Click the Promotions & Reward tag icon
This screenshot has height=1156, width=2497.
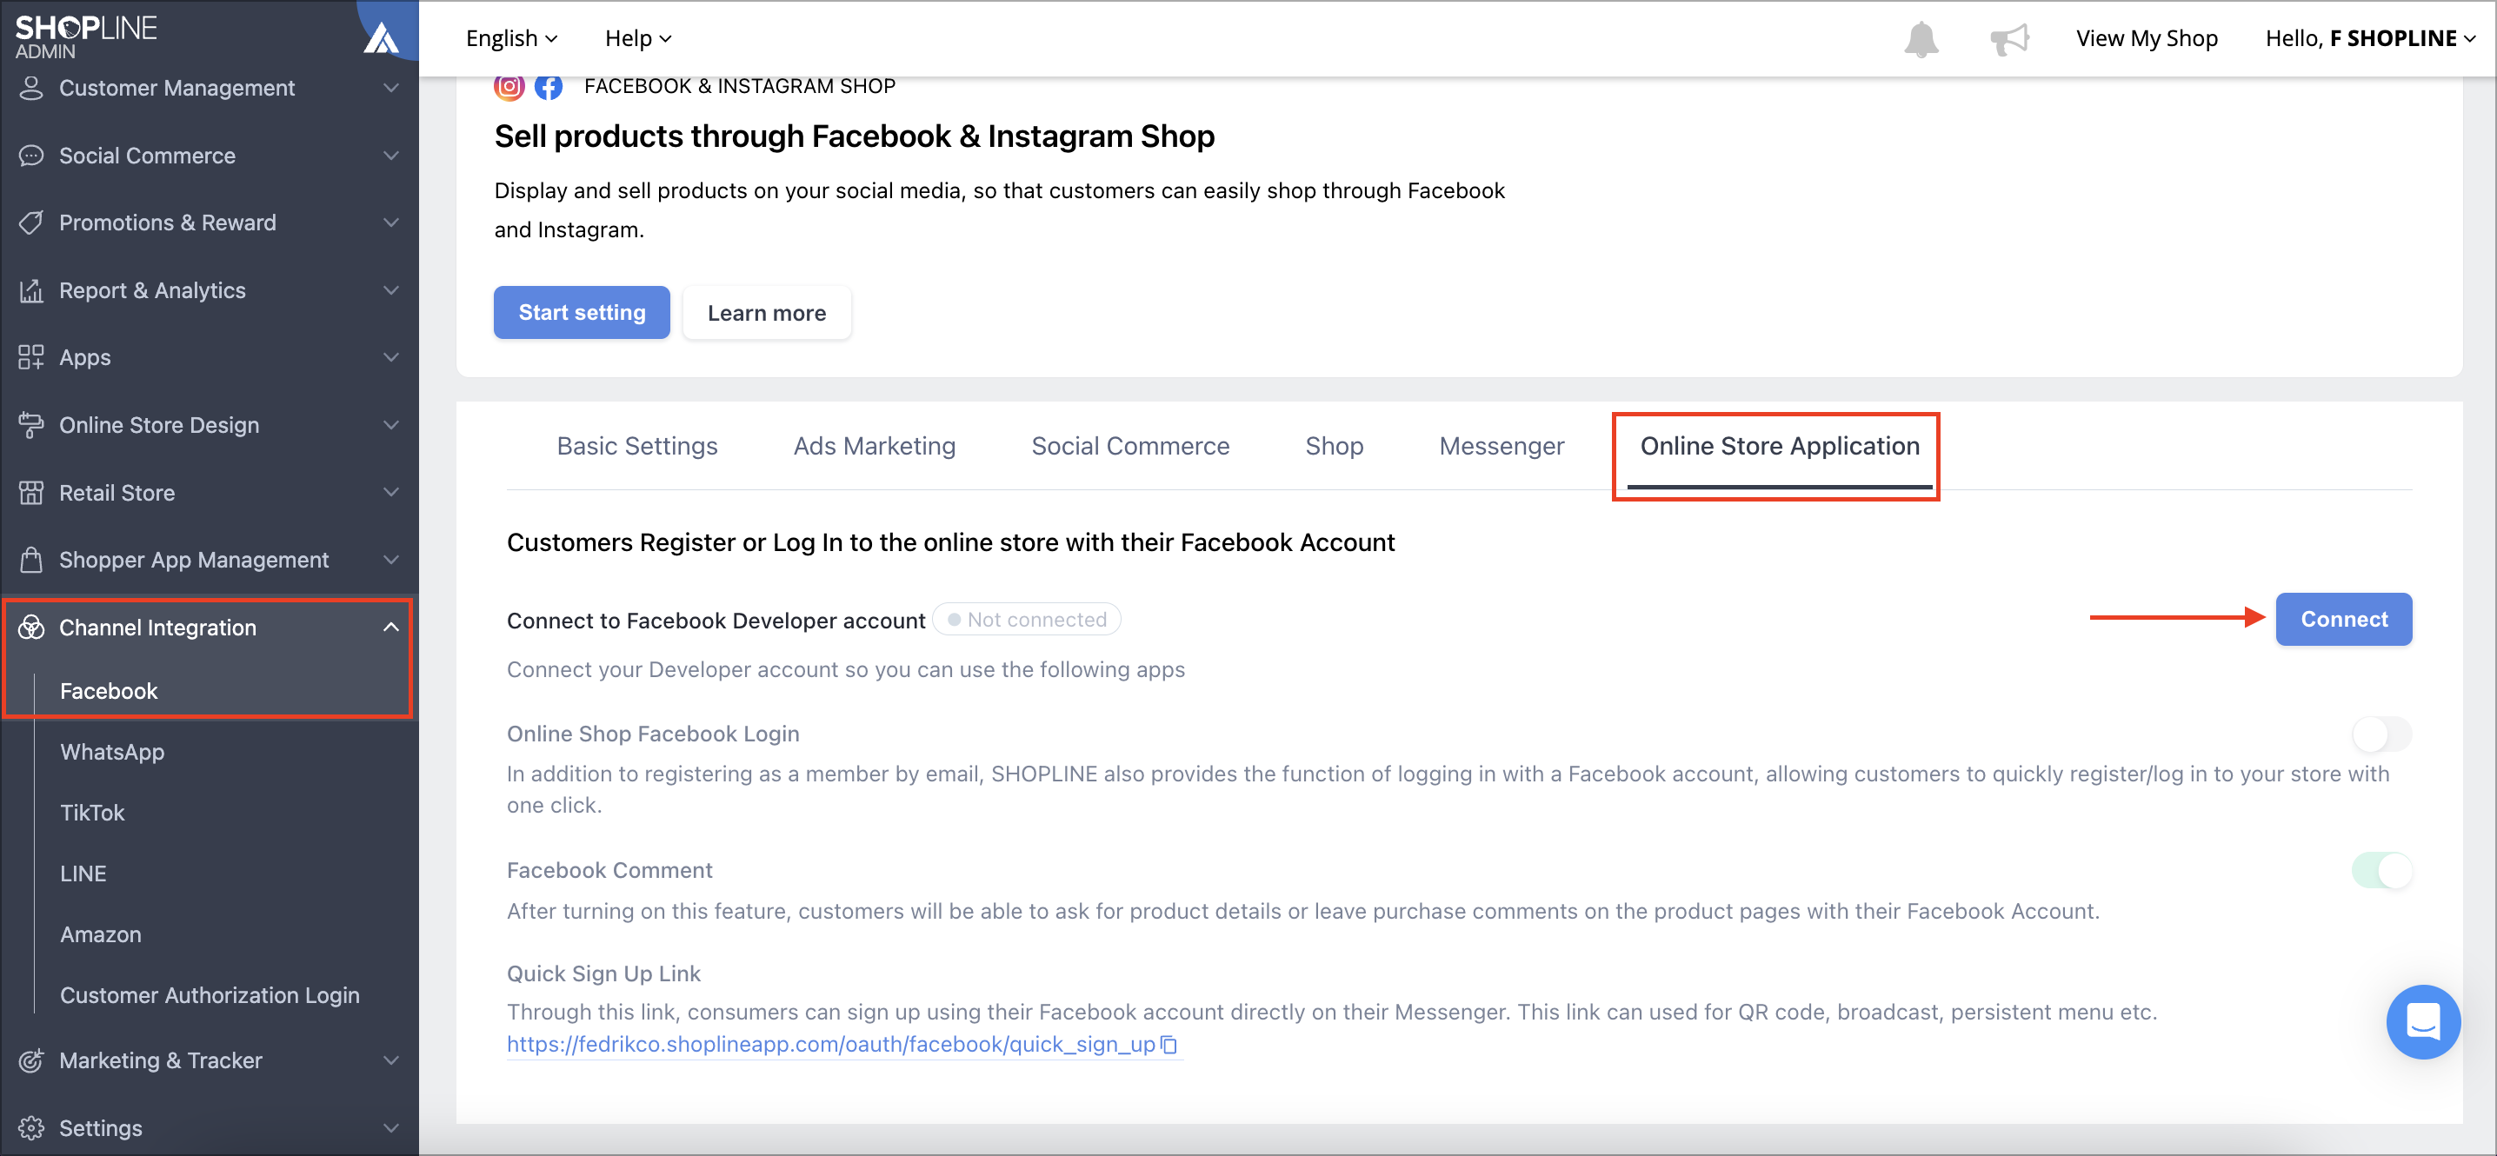click(31, 223)
